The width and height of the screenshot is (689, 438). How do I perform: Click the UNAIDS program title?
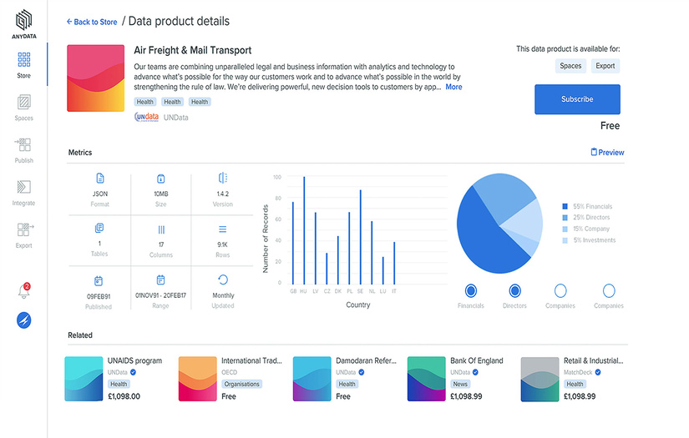134,360
